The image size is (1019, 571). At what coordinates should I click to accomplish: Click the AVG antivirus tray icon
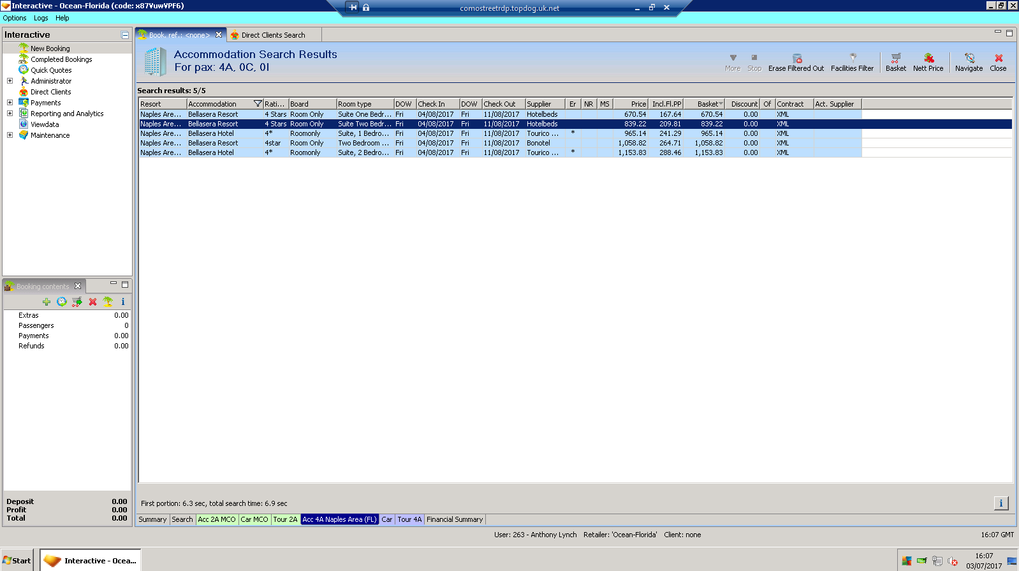(x=907, y=561)
